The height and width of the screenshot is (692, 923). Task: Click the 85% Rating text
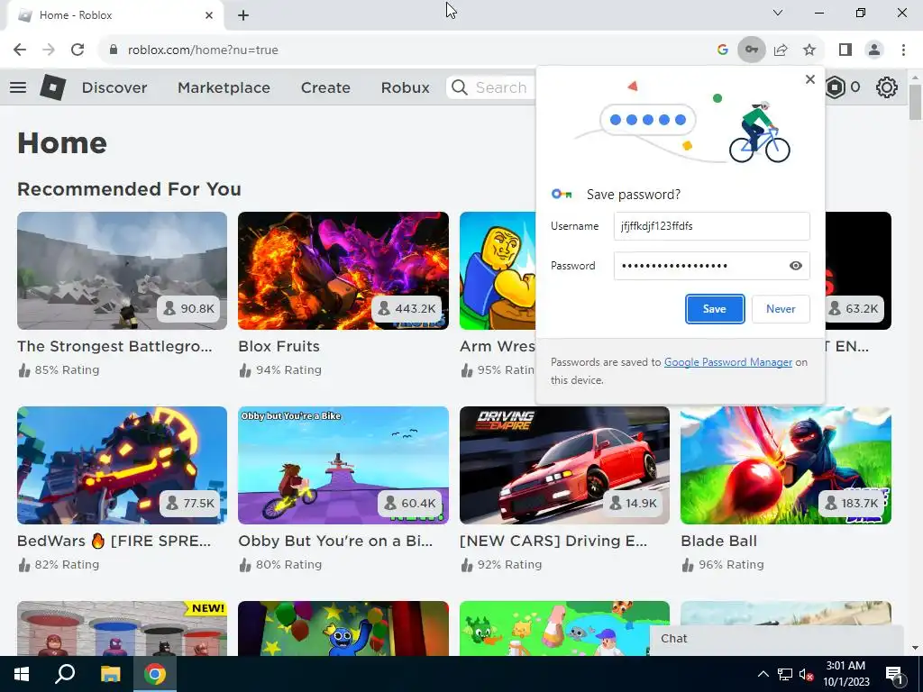(67, 370)
